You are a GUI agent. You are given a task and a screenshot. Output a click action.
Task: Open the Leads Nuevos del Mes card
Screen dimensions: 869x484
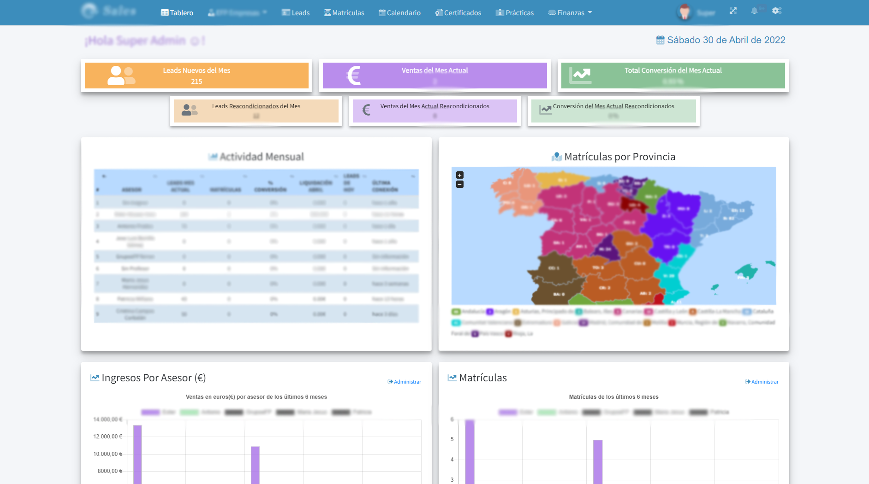tap(196, 76)
